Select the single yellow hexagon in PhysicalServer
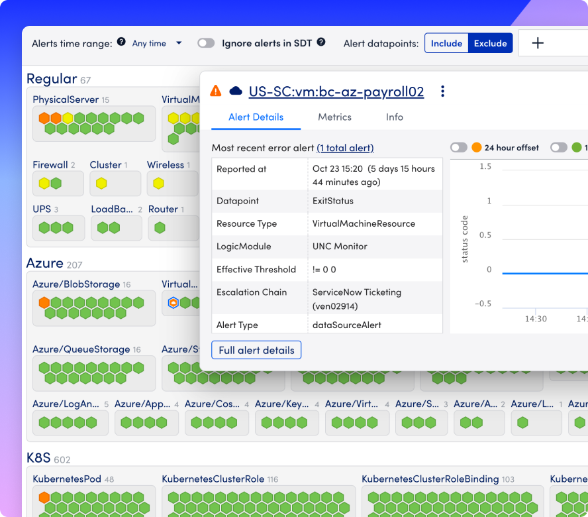Screen dimensions: 588x517 pos(68,118)
